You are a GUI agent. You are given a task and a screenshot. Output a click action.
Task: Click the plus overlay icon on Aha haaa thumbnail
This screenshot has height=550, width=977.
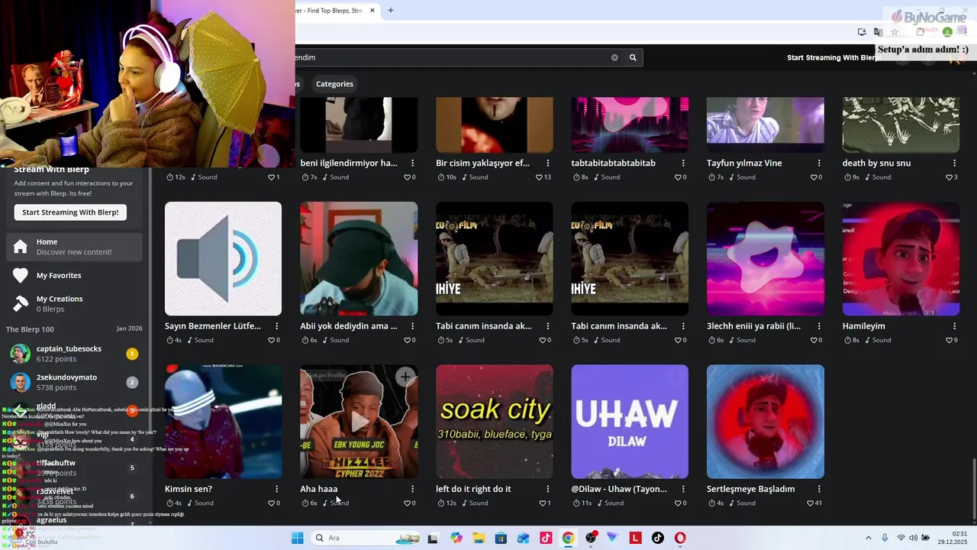(x=405, y=377)
